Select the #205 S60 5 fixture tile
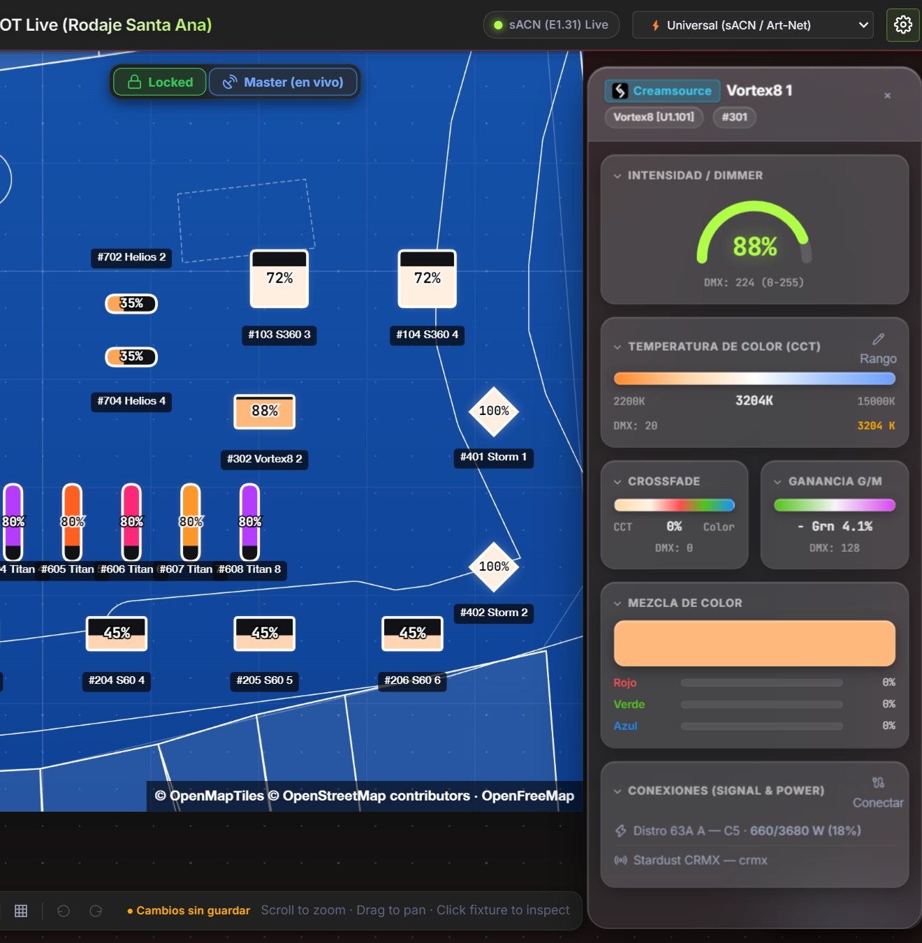Screen dimensions: 922x943 click(265, 634)
